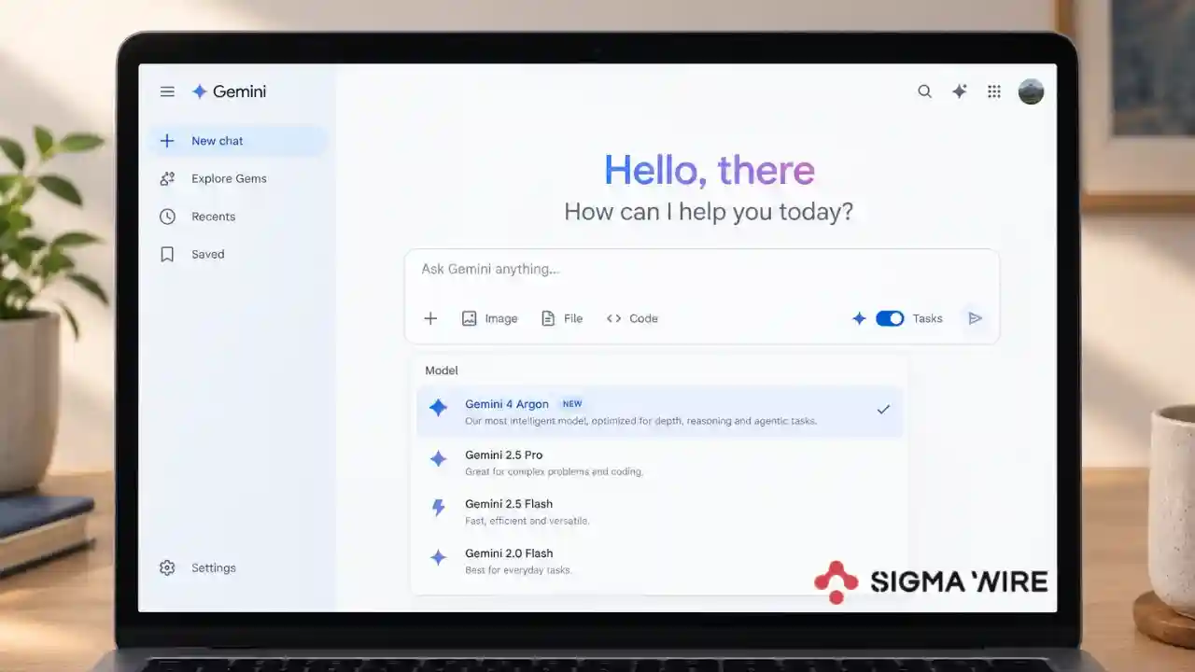Image resolution: width=1195 pixels, height=672 pixels.
Task: Choose Gemini 2.5 Pro model
Action: coord(660,462)
